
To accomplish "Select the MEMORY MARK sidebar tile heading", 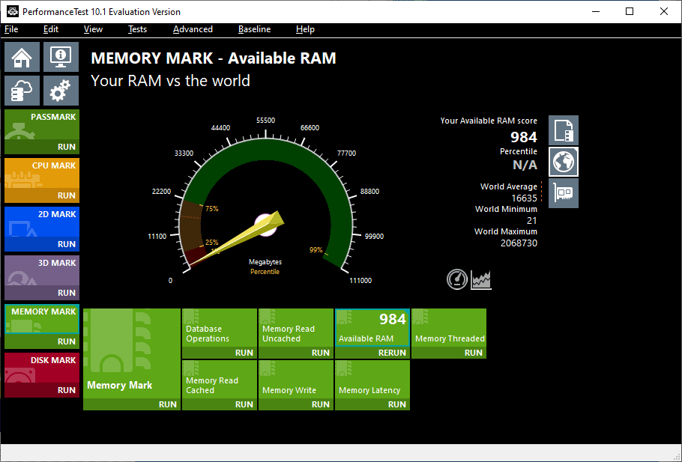I will (43, 311).
